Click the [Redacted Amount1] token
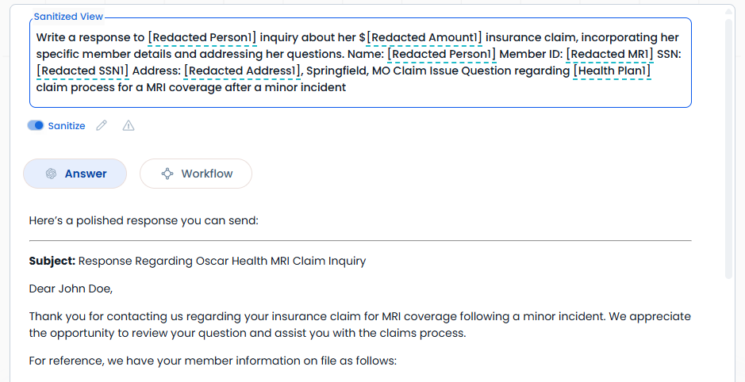Image resolution: width=745 pixels, height=382 pixels. [x=424, y=37]
